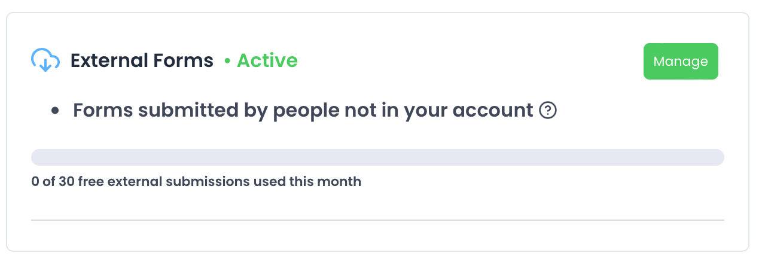Open the help question mark icon

pyautogui.click(x=548, y=111)
